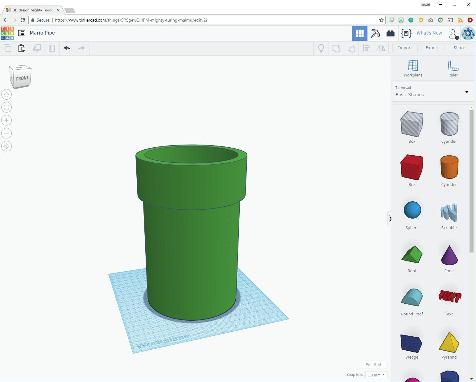The width and height of the screenshot is (476, 382).
Task: Click the Paste toolbar icon
Action: pos(22,48)
